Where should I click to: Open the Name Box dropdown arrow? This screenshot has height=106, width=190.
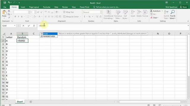tap(15, 26)
